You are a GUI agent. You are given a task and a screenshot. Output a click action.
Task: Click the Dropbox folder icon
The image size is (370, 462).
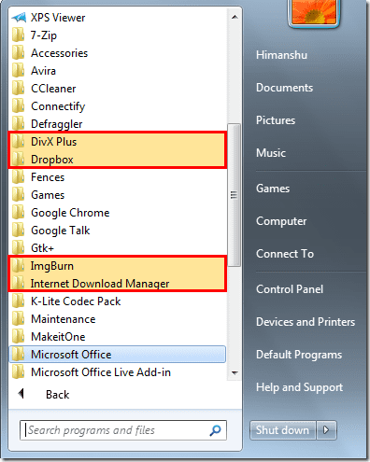18,159
